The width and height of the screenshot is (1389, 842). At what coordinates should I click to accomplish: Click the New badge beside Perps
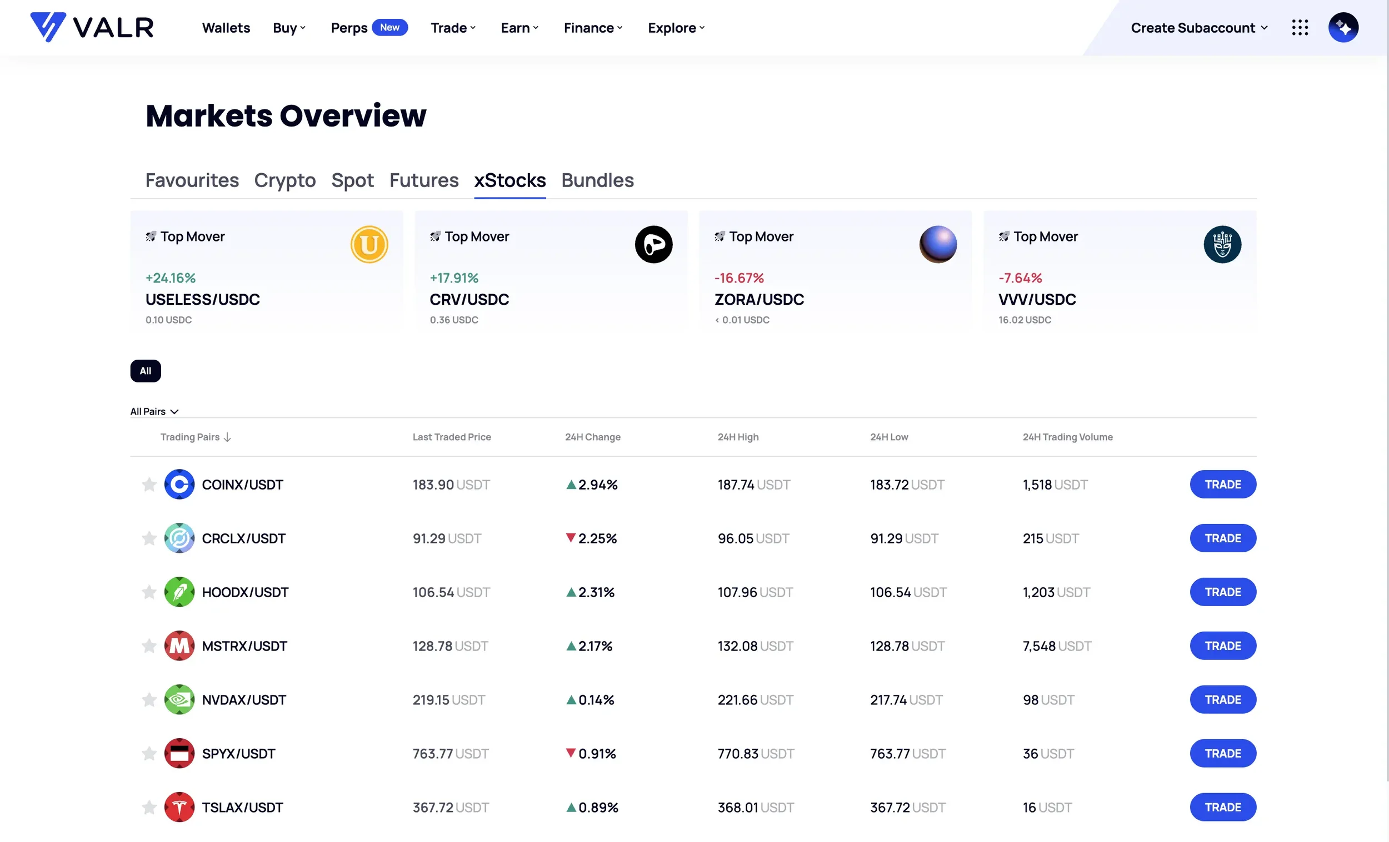(x=389, y=27)
